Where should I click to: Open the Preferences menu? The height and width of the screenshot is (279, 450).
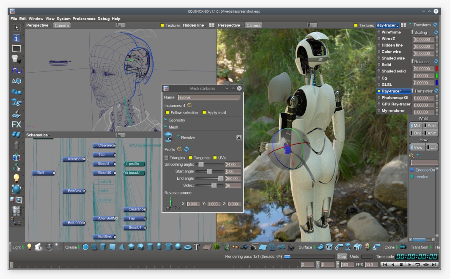pos(85,19)
